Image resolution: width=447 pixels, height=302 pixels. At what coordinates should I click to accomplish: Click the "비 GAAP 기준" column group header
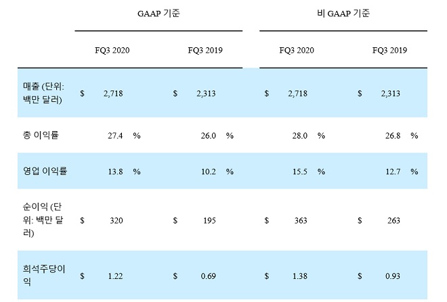tap(343, 13)
